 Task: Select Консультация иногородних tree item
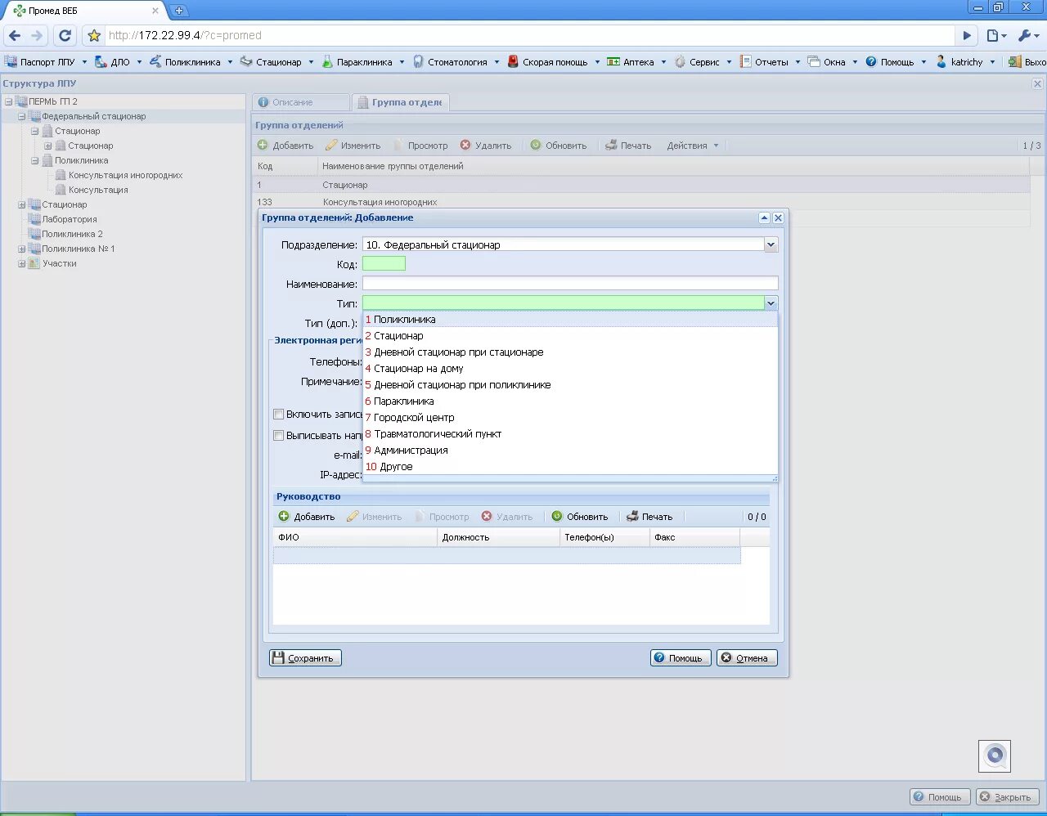point(125,175)
